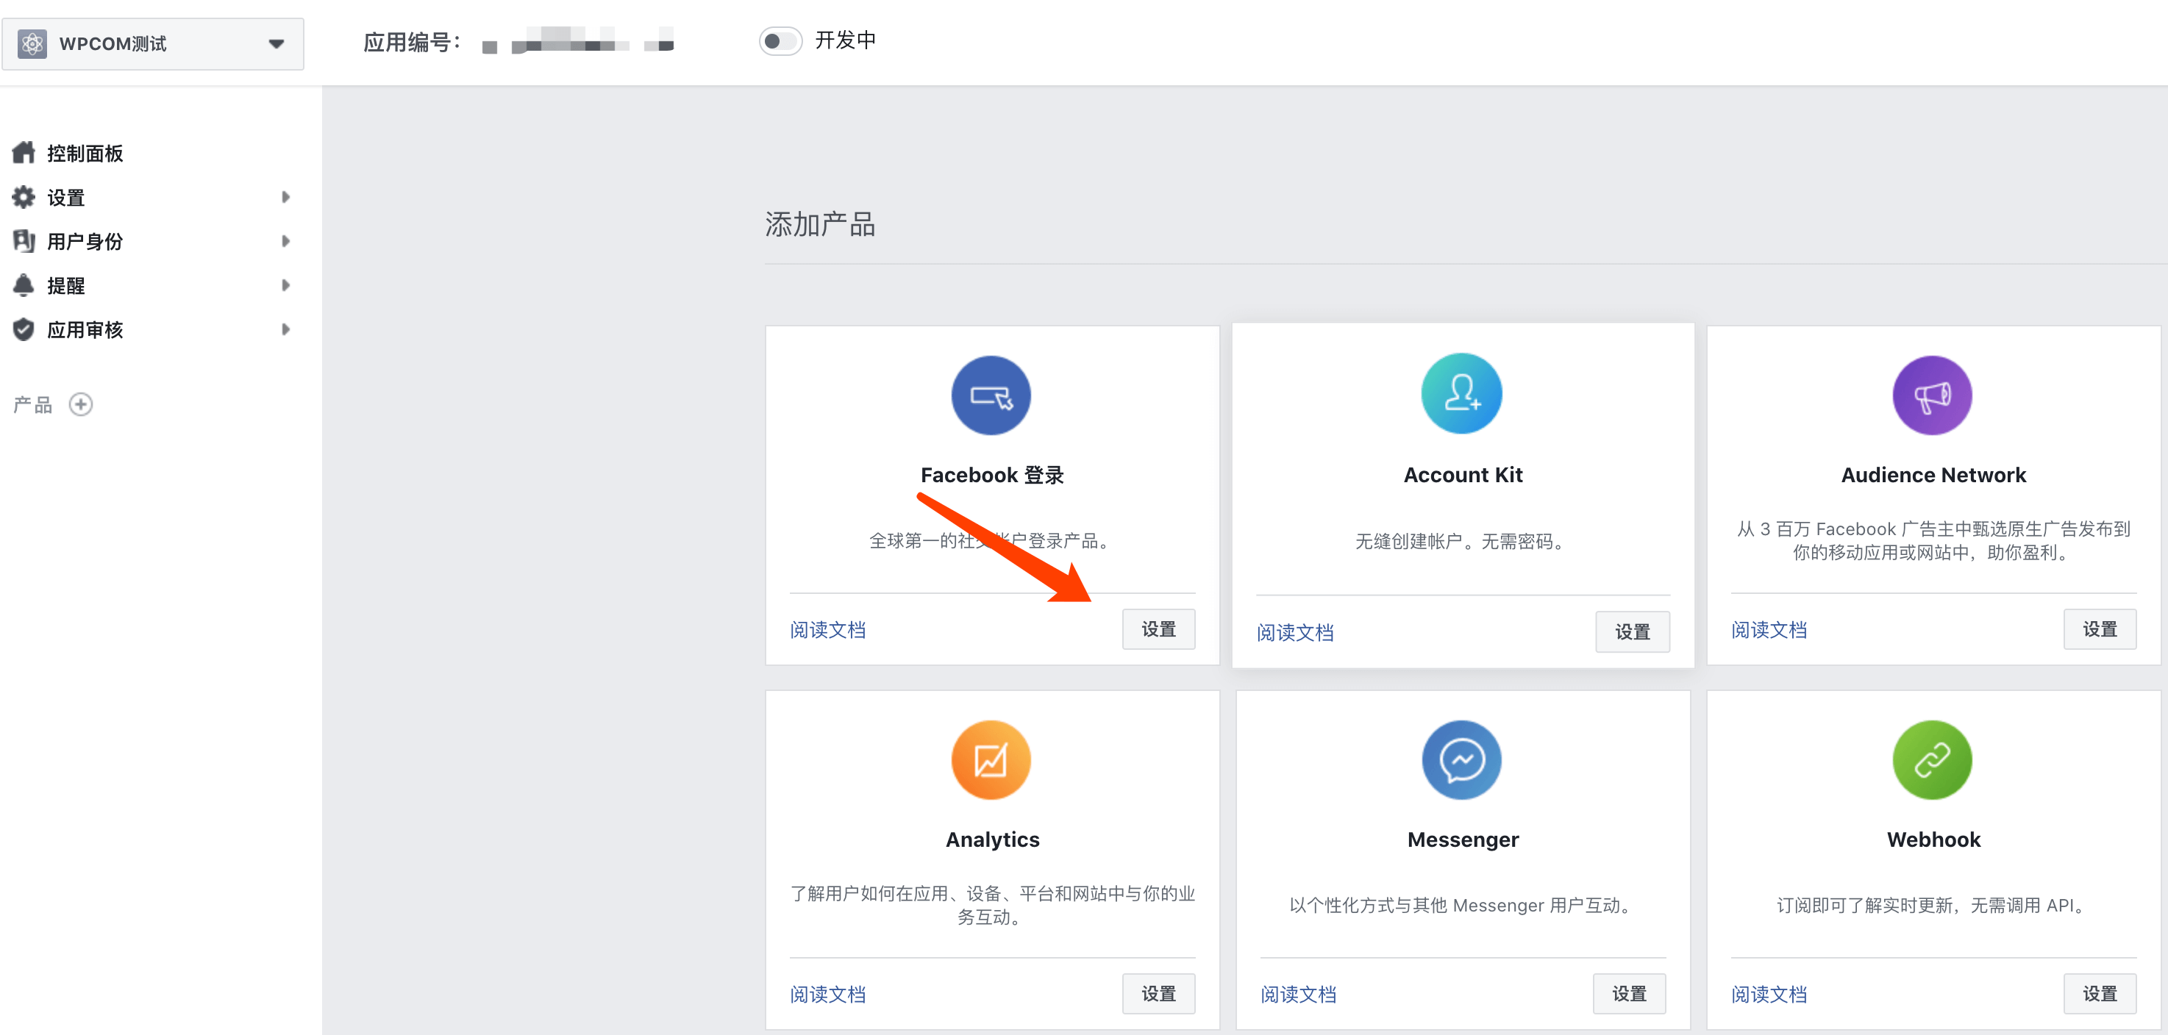Click the gear icon beside 设置 in sidebar

pyautogui.click(x=24, y=197)
